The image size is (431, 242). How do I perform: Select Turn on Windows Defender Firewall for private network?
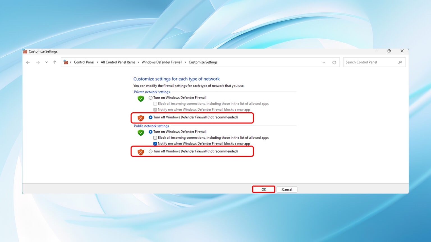click(x=150, y=97)
